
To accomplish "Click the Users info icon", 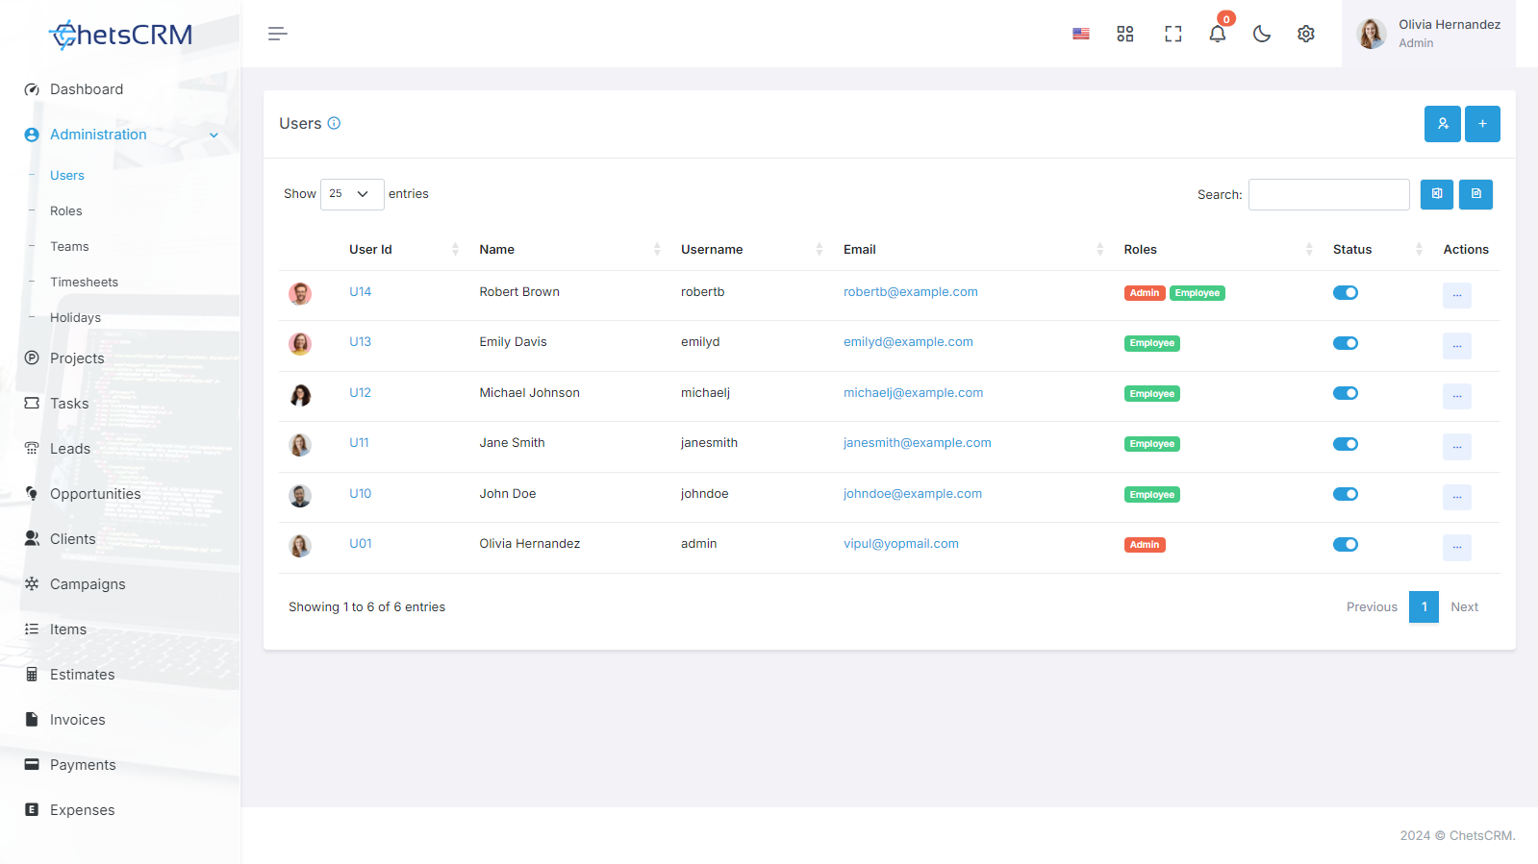I will [x=334, y=123].
